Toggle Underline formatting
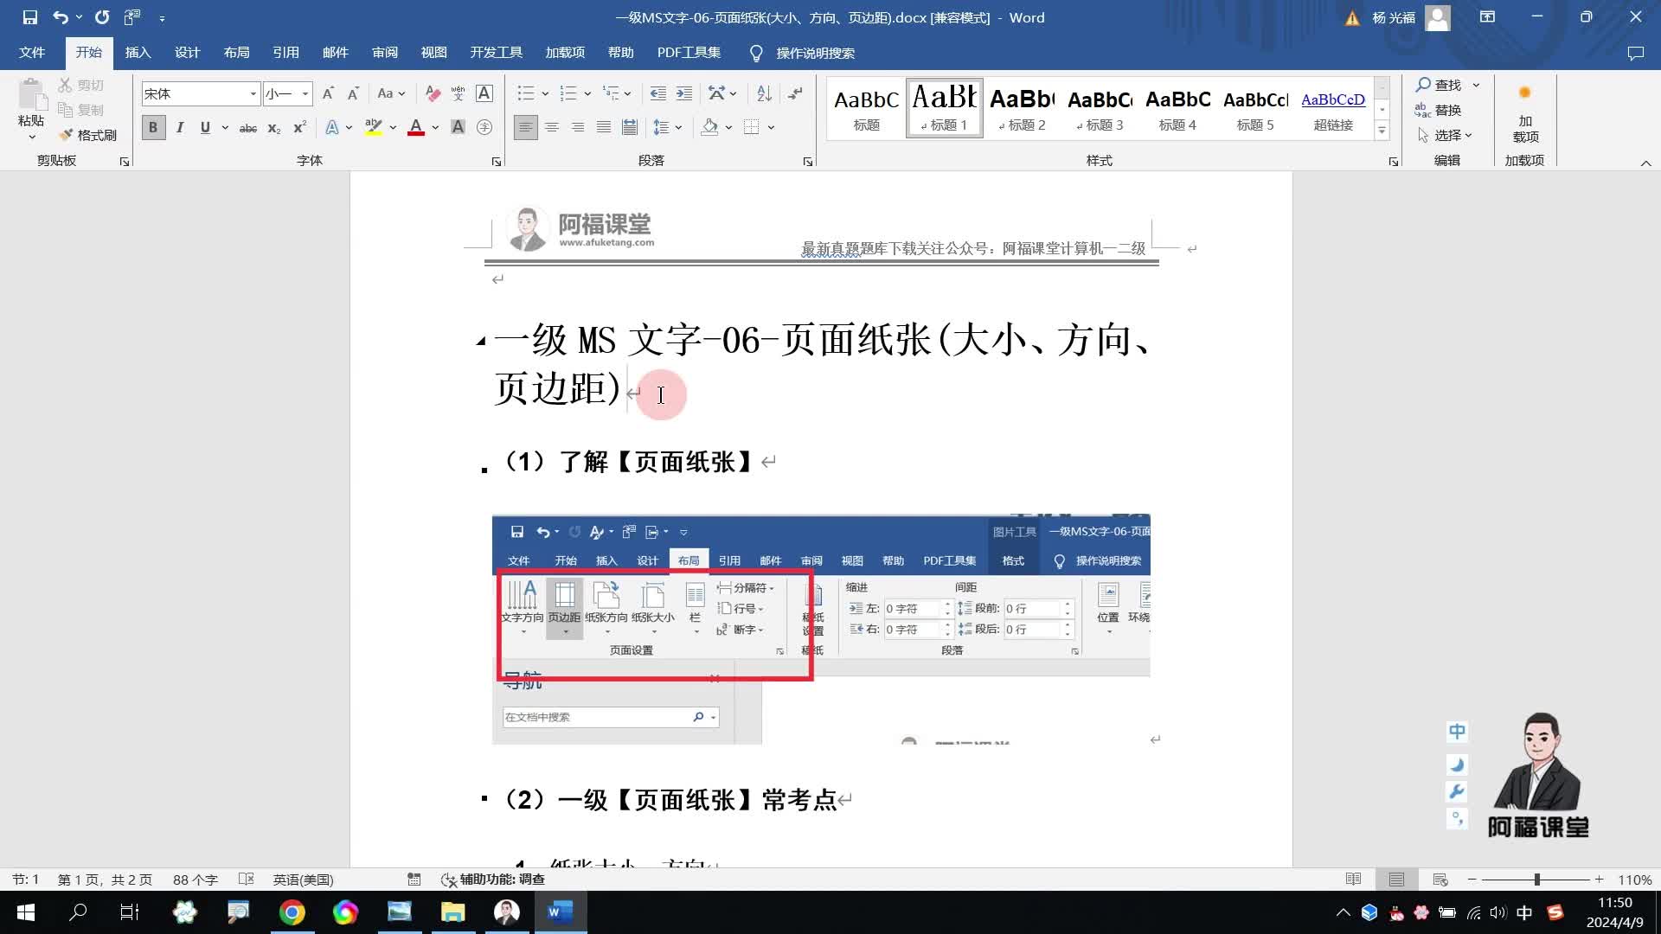1661x934 pixels. click(x=205, y=127)
